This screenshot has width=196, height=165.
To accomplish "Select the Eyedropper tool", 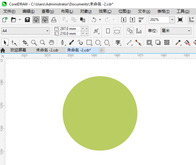I will coord(178,42).
